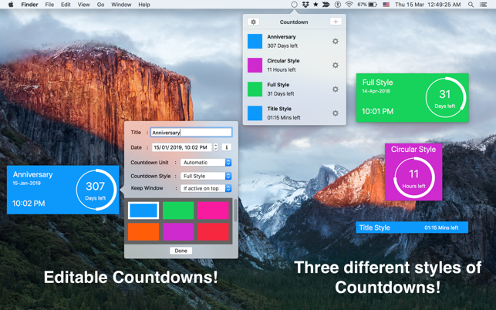Click the color palette scrollbar

235,211
